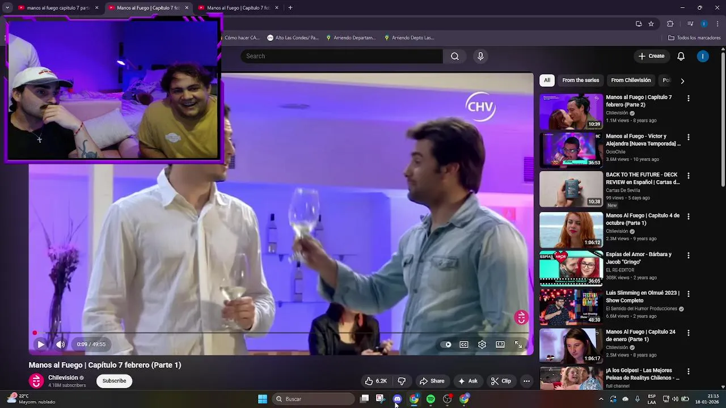Open Luis Slimming en Olmué 2023 title
Image resolution: width=726 pixels, height=408 pixels.
tap(643, 296)
